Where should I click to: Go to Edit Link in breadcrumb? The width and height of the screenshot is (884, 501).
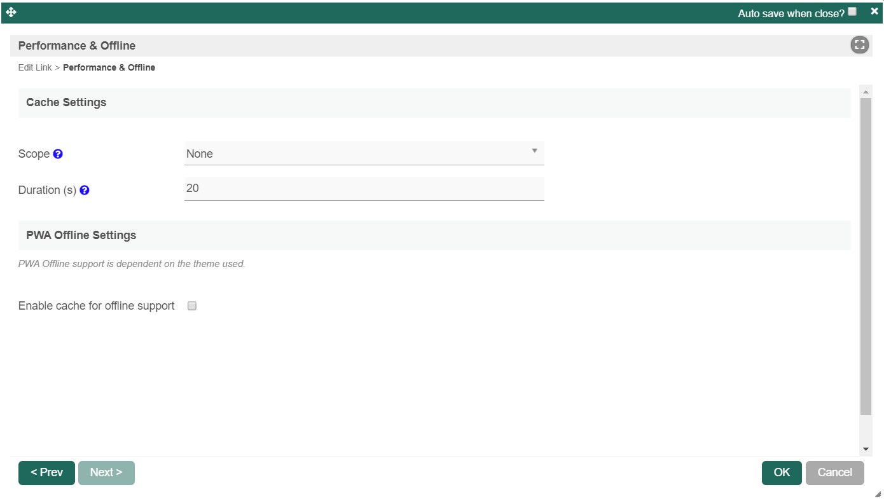tap(35, 67)
